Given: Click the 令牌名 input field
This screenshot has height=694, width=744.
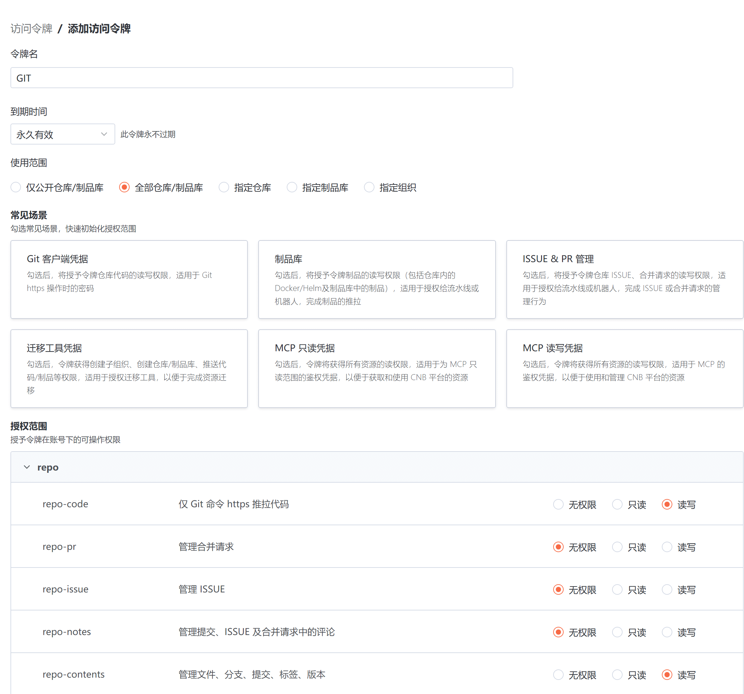Looking at the screenshot, I should 261,78.
